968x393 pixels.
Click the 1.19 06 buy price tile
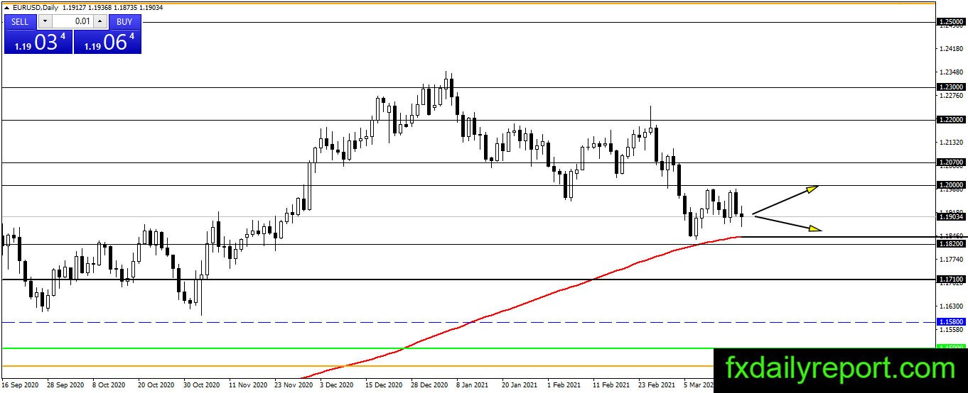107,41
